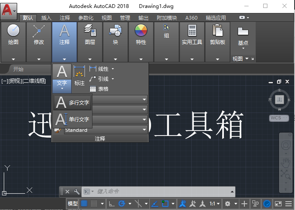Toggle object snap tracking icon
Viewport: 295px width, 210px height.
(x=155, y=204)
